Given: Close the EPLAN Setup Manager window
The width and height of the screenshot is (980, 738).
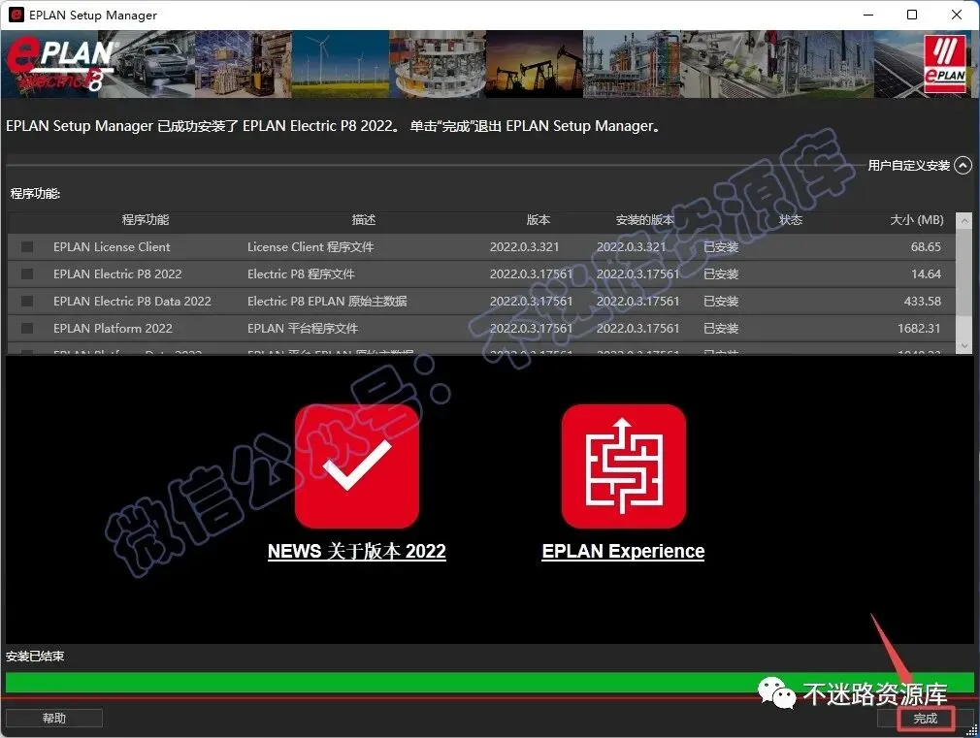Looking at the screenshot, I should coord(957,15).
